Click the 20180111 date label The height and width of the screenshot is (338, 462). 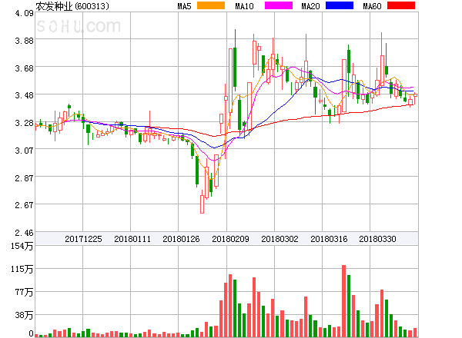(x=132, y=239)
